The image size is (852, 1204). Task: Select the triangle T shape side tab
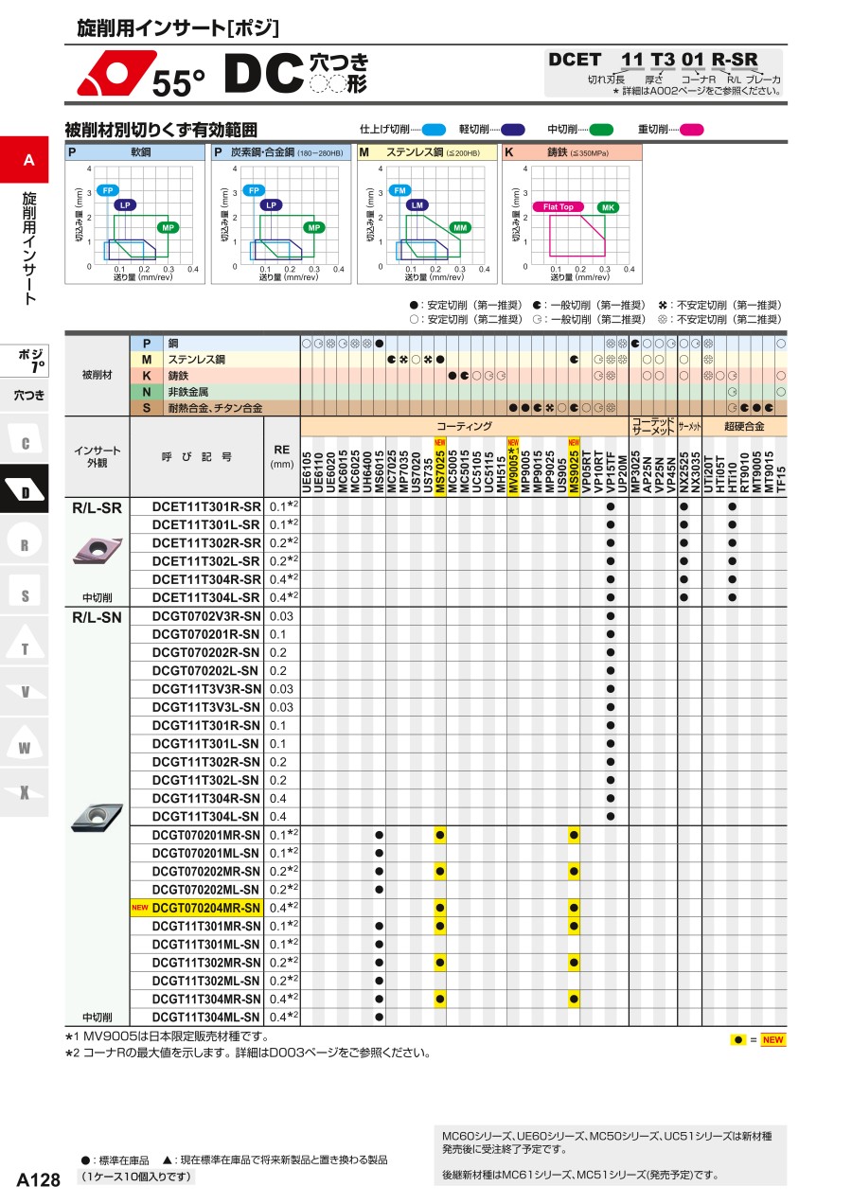point(26,647)
